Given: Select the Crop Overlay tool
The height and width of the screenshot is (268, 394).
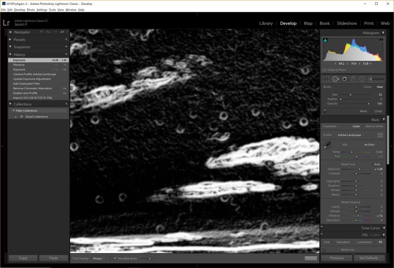Looking at the screenshot, I should (326, 79).
